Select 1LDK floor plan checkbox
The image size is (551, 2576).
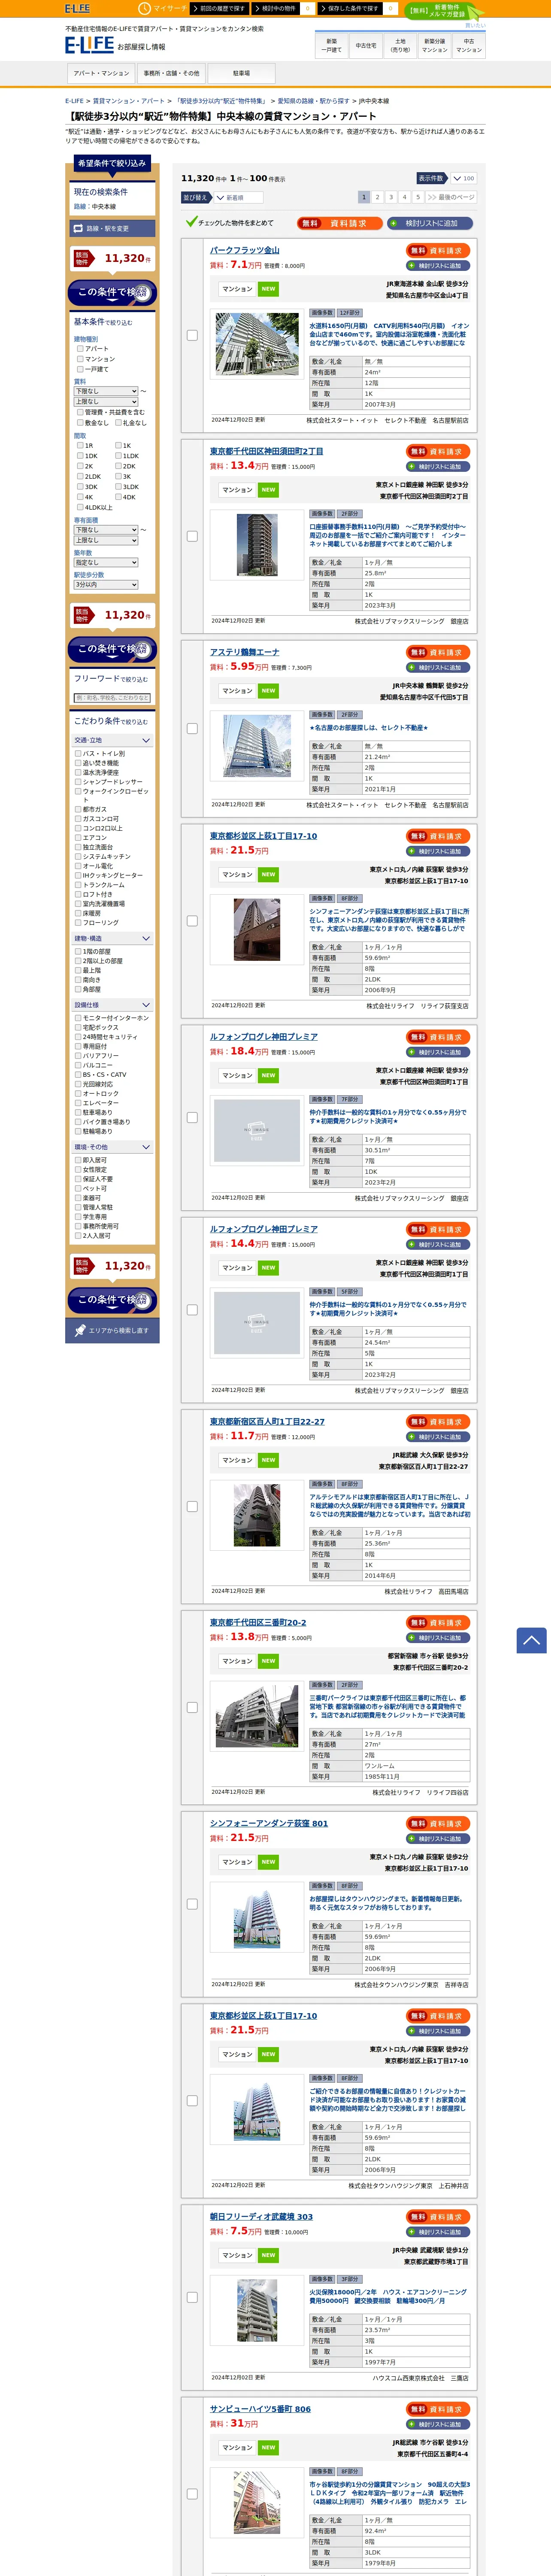(x=118, y=456)
